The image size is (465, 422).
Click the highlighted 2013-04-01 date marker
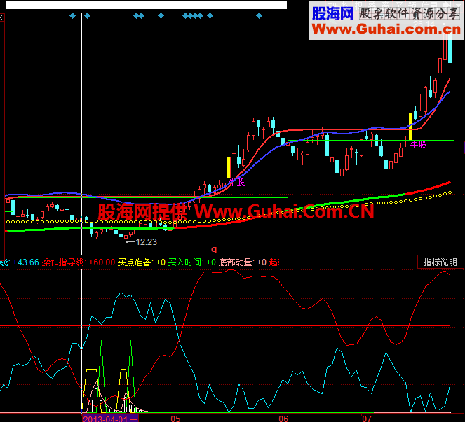(x=110, y=419)
